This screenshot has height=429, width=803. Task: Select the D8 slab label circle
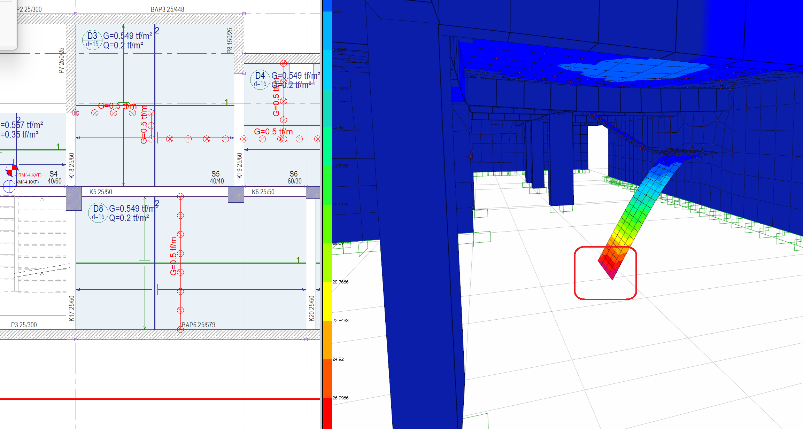[98, 212]
